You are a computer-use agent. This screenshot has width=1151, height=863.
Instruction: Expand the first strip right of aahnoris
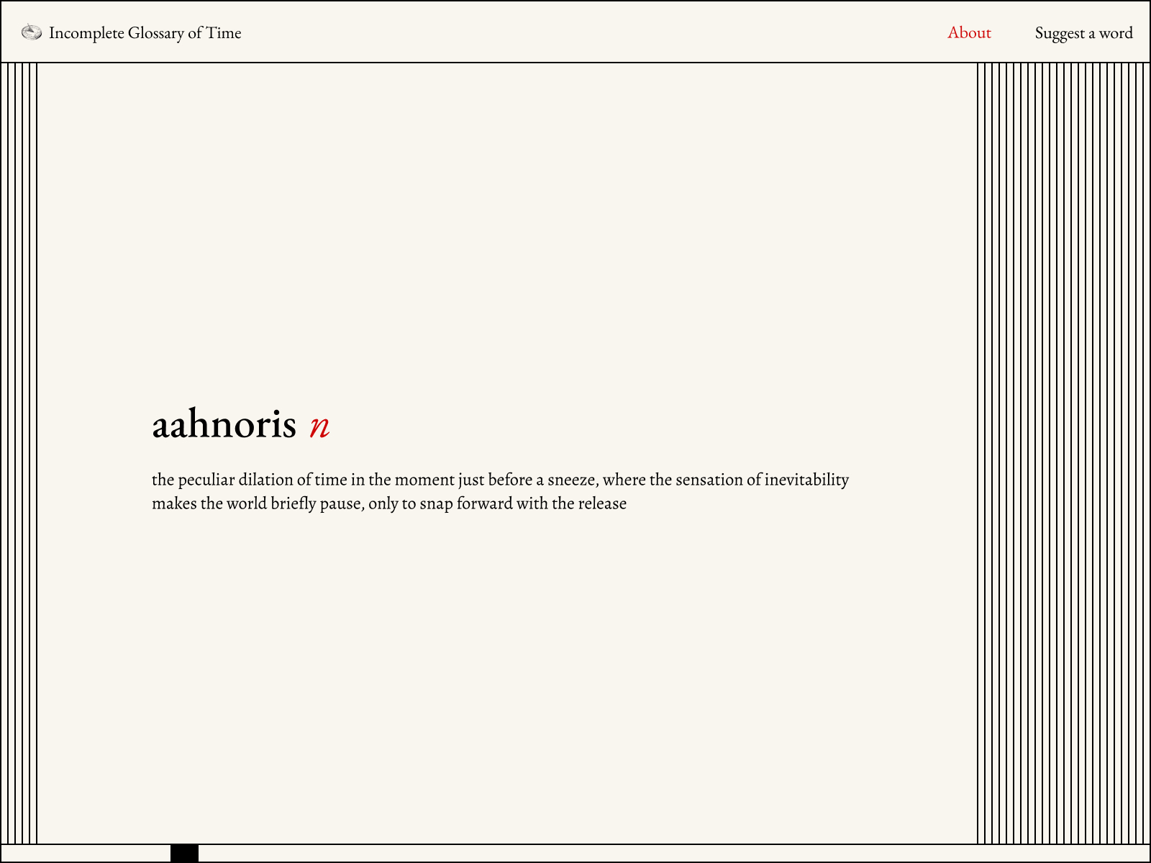[981, 453]
